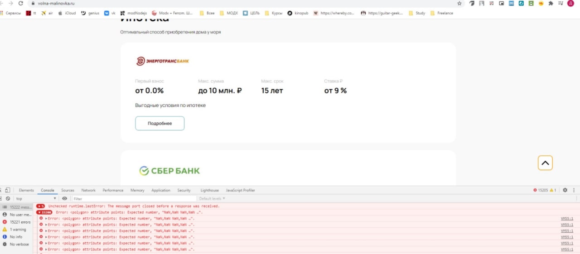
Task: Open the Курсы bookmarks folder
Action: (274, 13)
